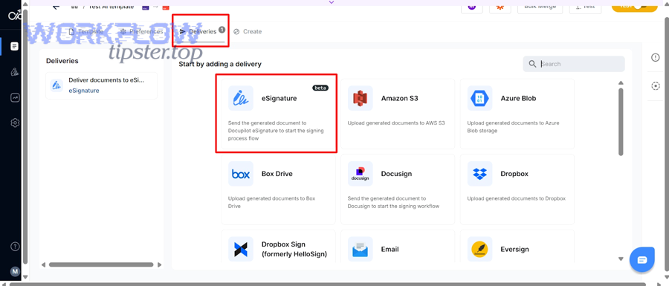Click the 'Email' card title

pyautogui.click(x=390, y=249)
